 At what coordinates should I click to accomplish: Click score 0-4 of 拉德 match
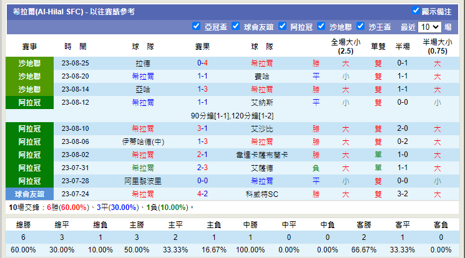point(203,63)
